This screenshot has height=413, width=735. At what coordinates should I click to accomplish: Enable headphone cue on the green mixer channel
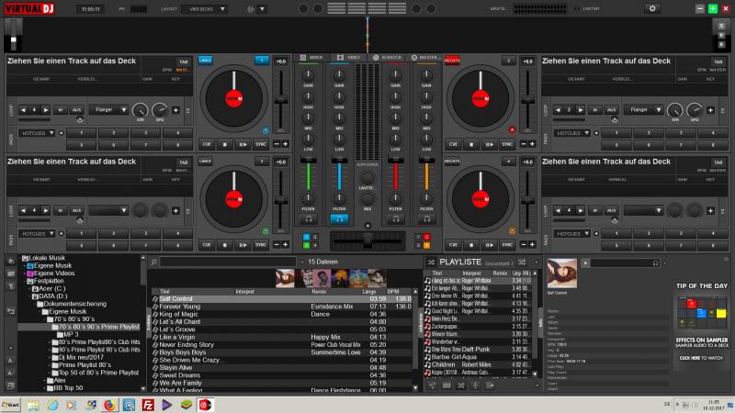[x=308, y=218]
